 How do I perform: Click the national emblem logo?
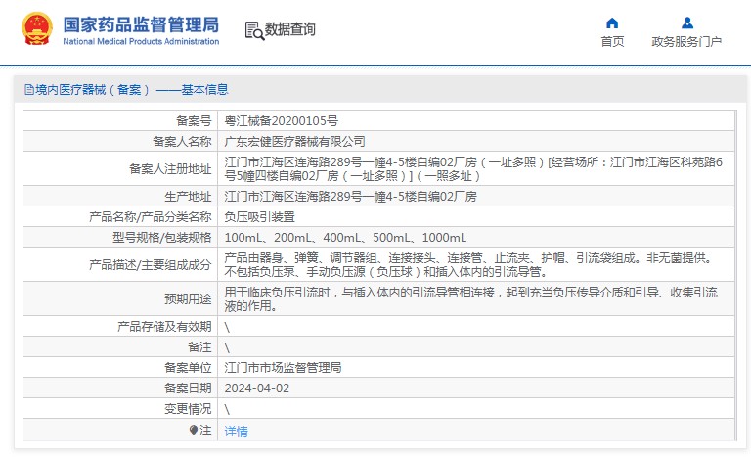coord(37,28)
